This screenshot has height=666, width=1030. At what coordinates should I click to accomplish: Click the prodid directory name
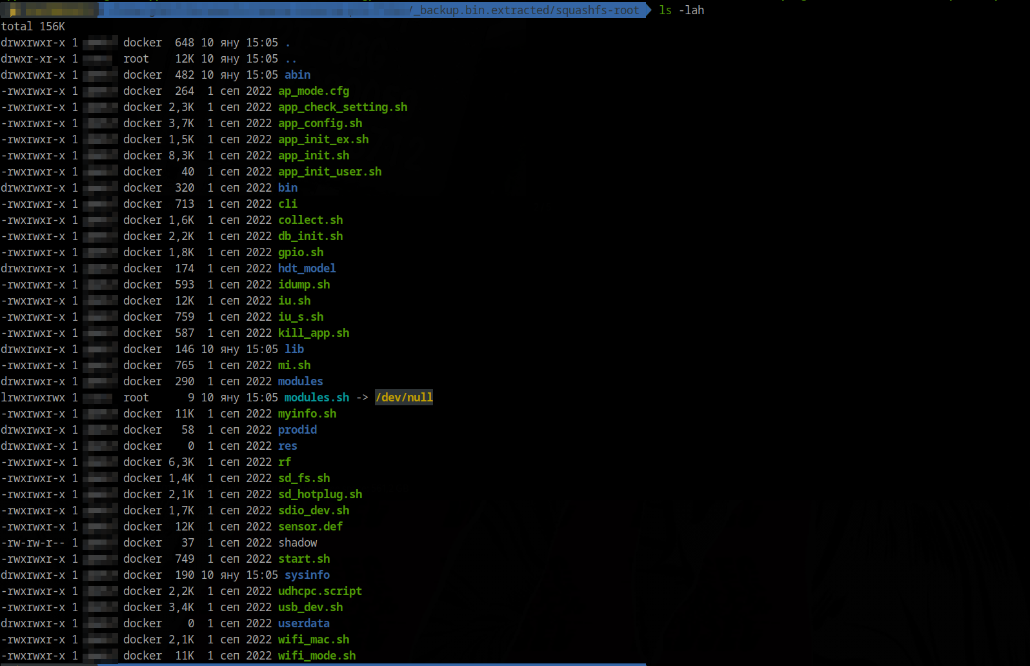point(298,430)
